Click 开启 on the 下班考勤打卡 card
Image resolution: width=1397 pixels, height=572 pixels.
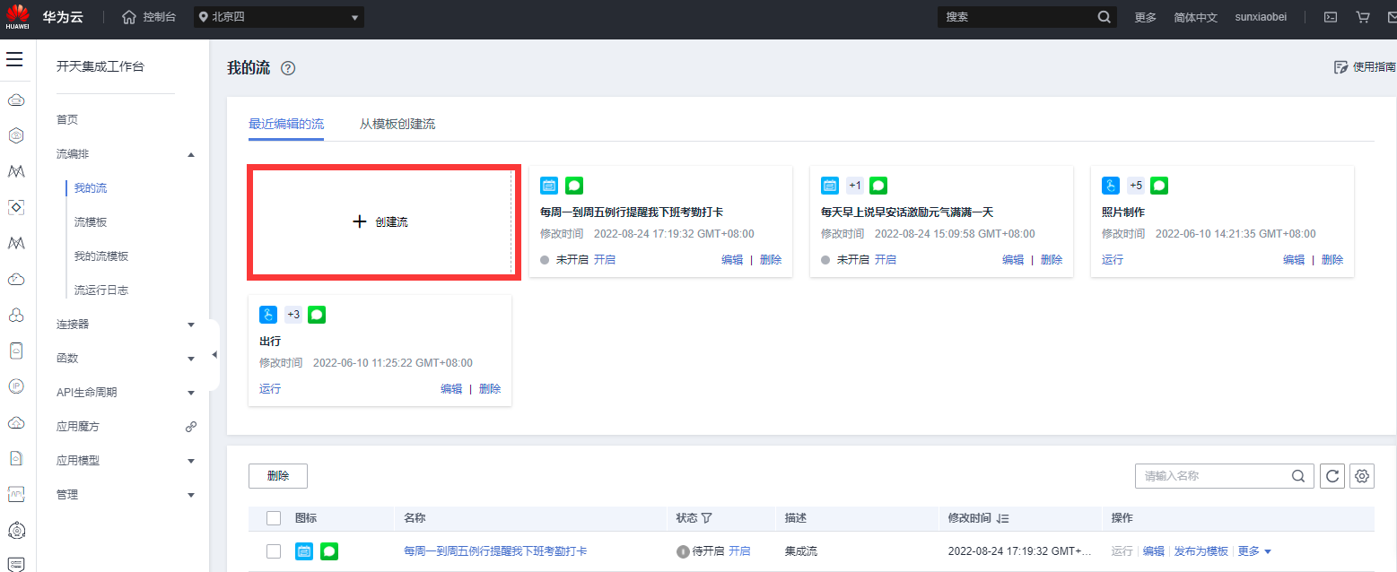pyautogui.click(x=605, y=259)
